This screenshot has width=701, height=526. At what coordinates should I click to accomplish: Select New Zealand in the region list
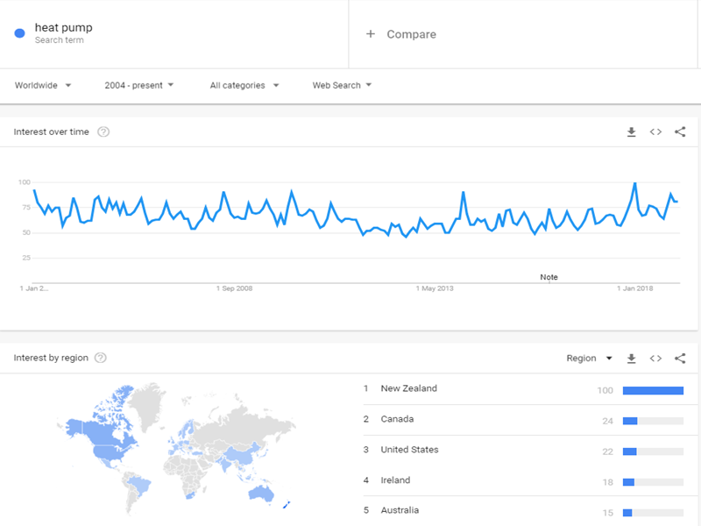[408, 388]
